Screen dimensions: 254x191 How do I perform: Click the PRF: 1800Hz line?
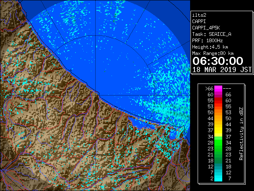click(207, 41)
